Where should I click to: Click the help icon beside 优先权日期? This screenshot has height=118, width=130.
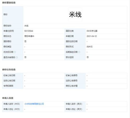15,52
